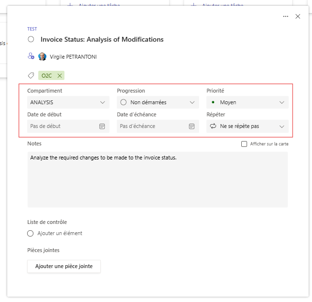The image size is (312, 302).
Task: Close the task details dialog
Action: tap(298, 16)
